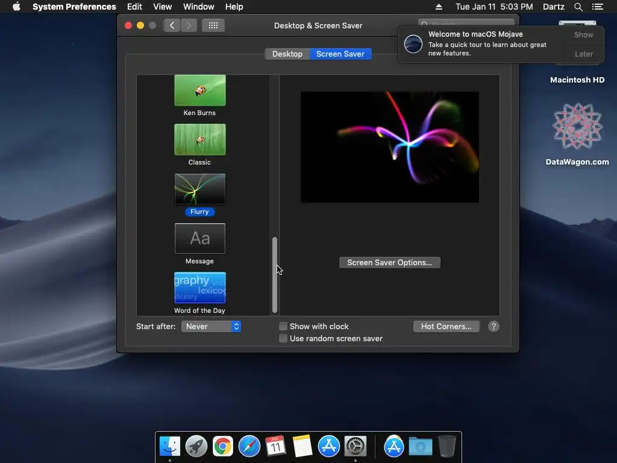Open the Start after dropdown
The width and height of the screenshot is (617, 463).
pos(211,326)
